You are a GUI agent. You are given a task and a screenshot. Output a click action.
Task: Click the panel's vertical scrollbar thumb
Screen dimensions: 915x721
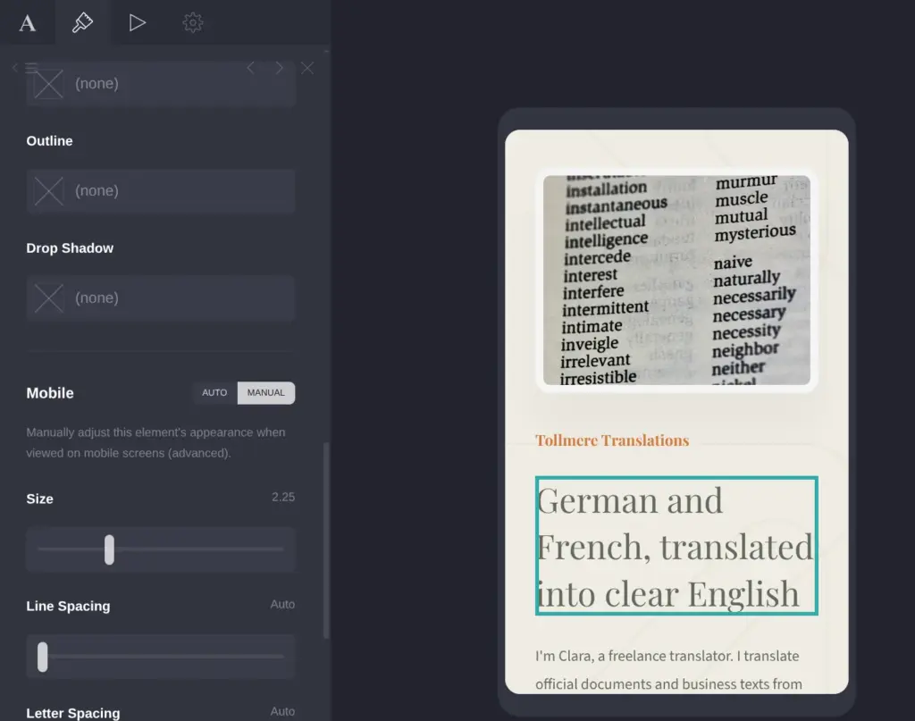(x=326, y=541)
